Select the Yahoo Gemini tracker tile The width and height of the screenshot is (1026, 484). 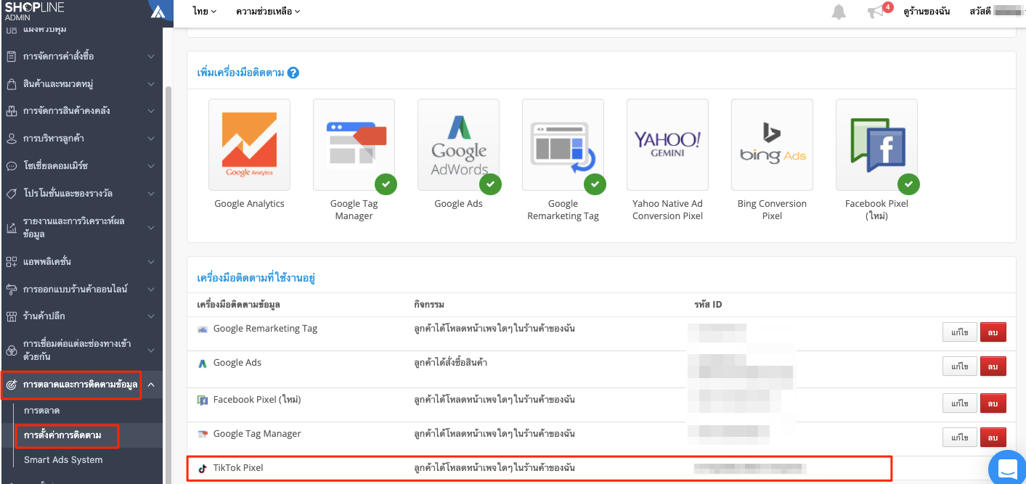tap(667, 144)
